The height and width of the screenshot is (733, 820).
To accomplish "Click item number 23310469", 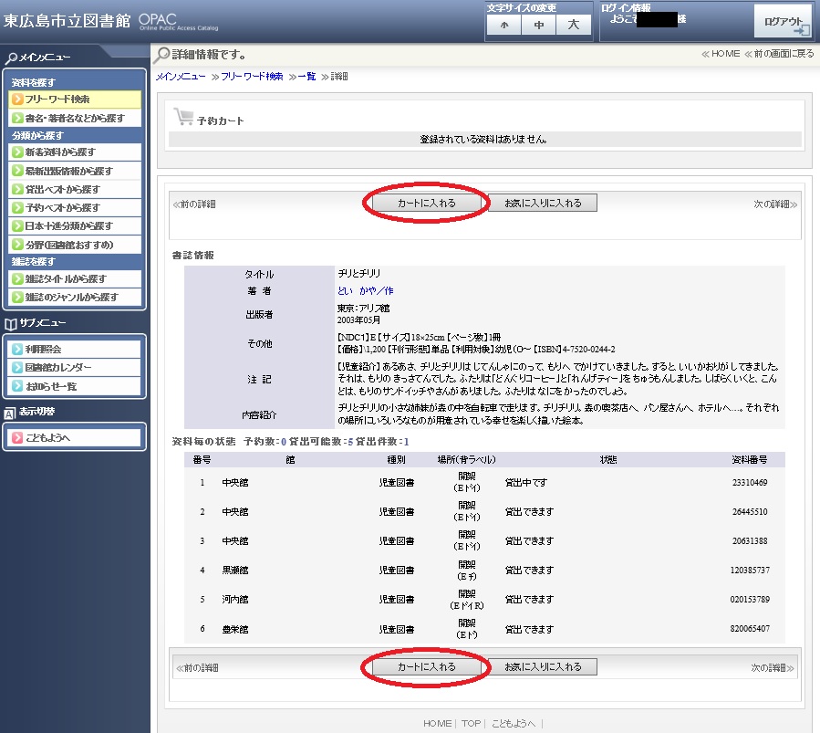I will click(750, 482).
